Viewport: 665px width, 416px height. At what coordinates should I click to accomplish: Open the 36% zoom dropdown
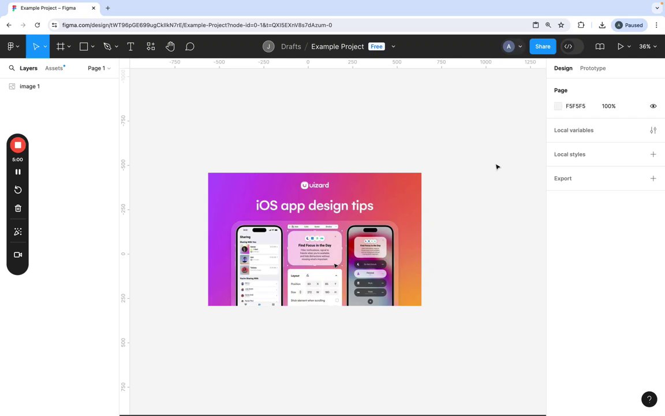coord(648,46)
